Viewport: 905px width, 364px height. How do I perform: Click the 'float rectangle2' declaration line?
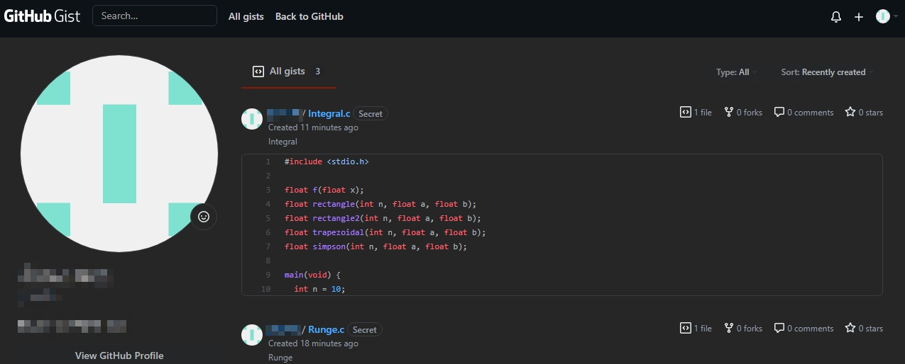[383, 218]
